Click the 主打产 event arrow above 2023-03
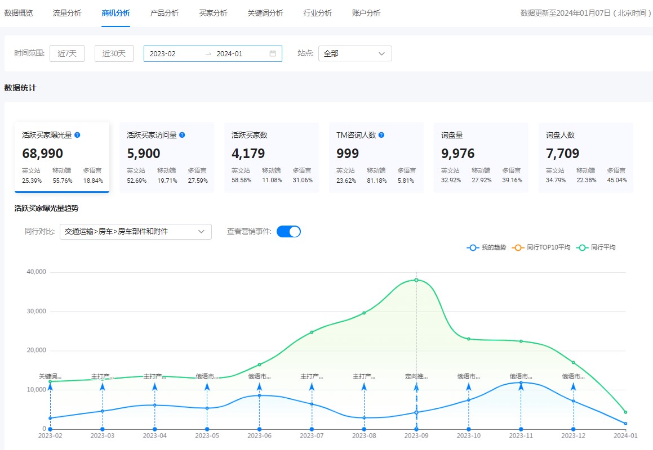Viewport: 653px width, 450px height. click(x=103, y=386)
